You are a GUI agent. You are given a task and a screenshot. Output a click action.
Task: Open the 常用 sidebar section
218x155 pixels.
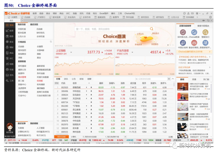click(10, 25)
